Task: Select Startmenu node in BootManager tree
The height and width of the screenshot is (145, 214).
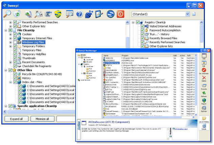Action: (87, 57)
